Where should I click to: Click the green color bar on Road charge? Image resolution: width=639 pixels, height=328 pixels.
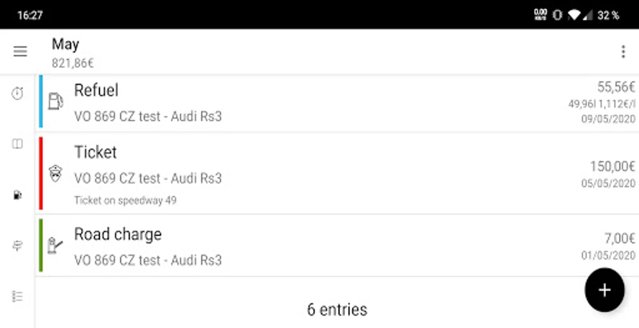(x=41, y=245)
